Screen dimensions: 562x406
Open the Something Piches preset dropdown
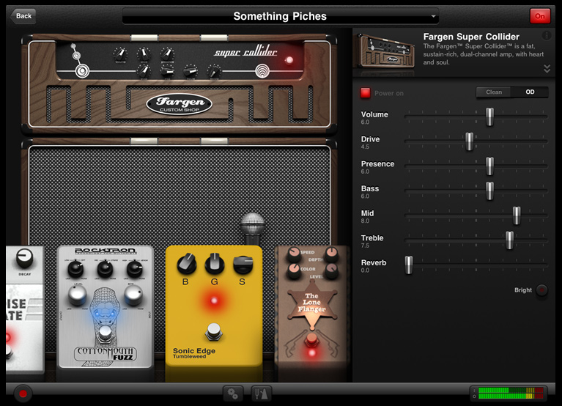[x=281, y=16]
